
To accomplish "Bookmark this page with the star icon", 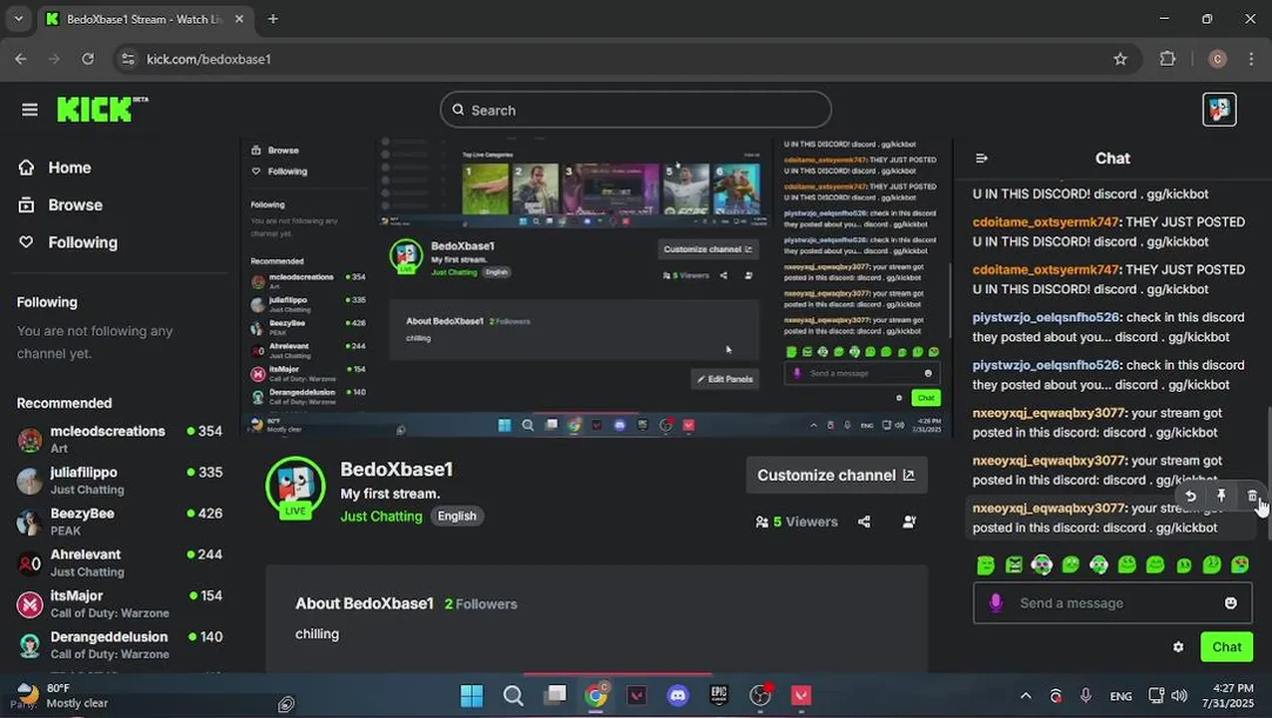I will click(x=1120, y=59).
